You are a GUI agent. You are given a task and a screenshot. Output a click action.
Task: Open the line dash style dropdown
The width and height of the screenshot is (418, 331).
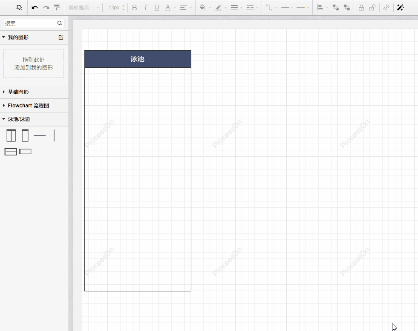click(252, 8)
